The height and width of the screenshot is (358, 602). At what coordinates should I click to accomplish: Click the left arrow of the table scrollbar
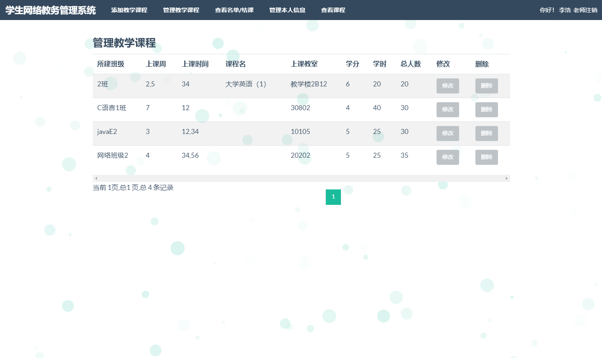click(95, 178)
